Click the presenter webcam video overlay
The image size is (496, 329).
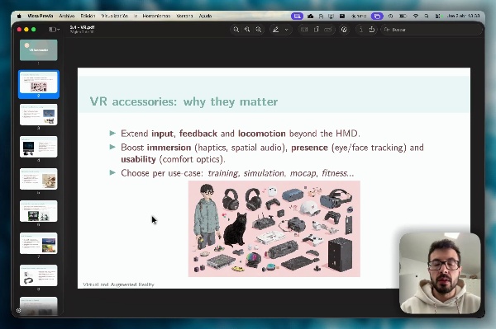coord(440,273)
